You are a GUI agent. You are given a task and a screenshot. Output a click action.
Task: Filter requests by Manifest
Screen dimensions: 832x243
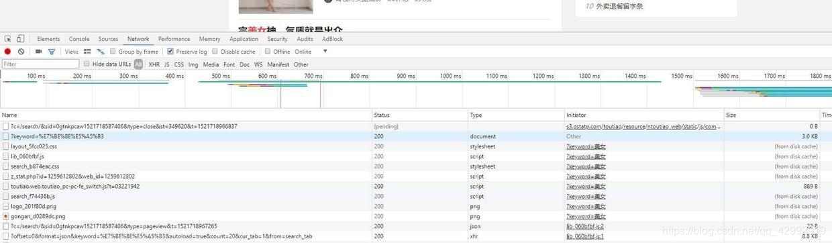click(278, 64)
